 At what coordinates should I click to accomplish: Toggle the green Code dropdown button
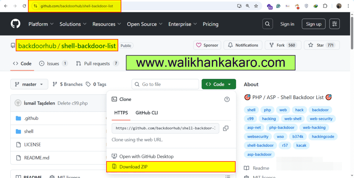click(218, 84)
